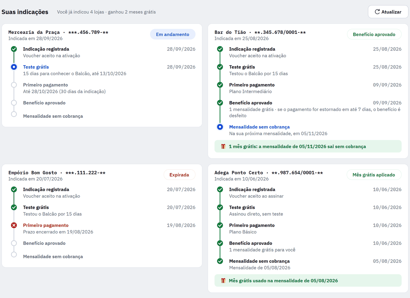The image size is (410, 298).
Task: Click 'Indicada em 10/06/2026' text
Action: coord(242,179)
